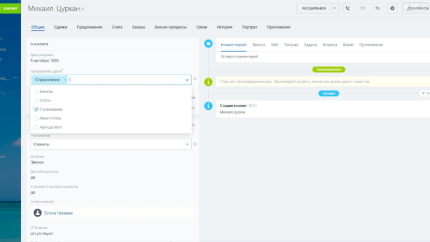
Task: Click the blue comment timeline icon
Action: (208, 44)
